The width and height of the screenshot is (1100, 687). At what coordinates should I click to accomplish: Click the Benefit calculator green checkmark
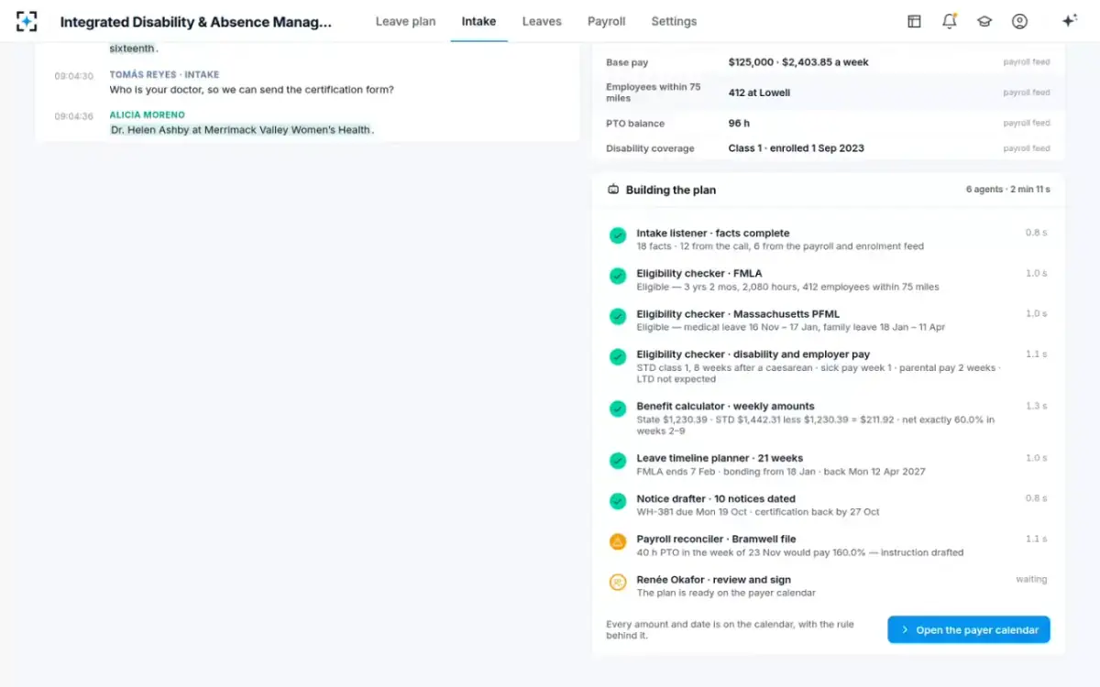tap(618, 409)
